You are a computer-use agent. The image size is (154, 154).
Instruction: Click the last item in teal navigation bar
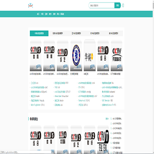point(62,14)
